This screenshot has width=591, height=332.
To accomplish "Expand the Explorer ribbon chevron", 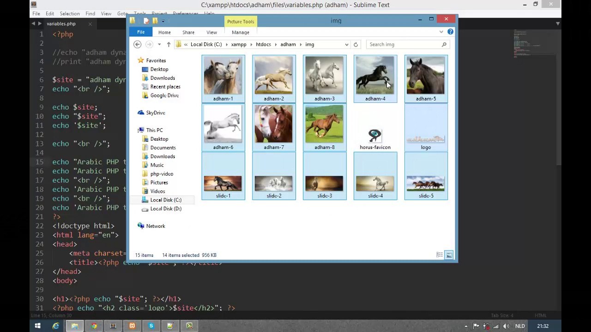I will [x=441, y=32].
